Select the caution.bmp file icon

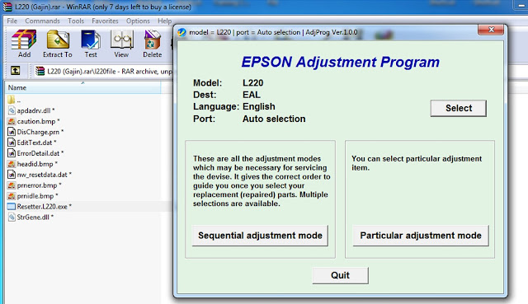[x=12, y=121]
